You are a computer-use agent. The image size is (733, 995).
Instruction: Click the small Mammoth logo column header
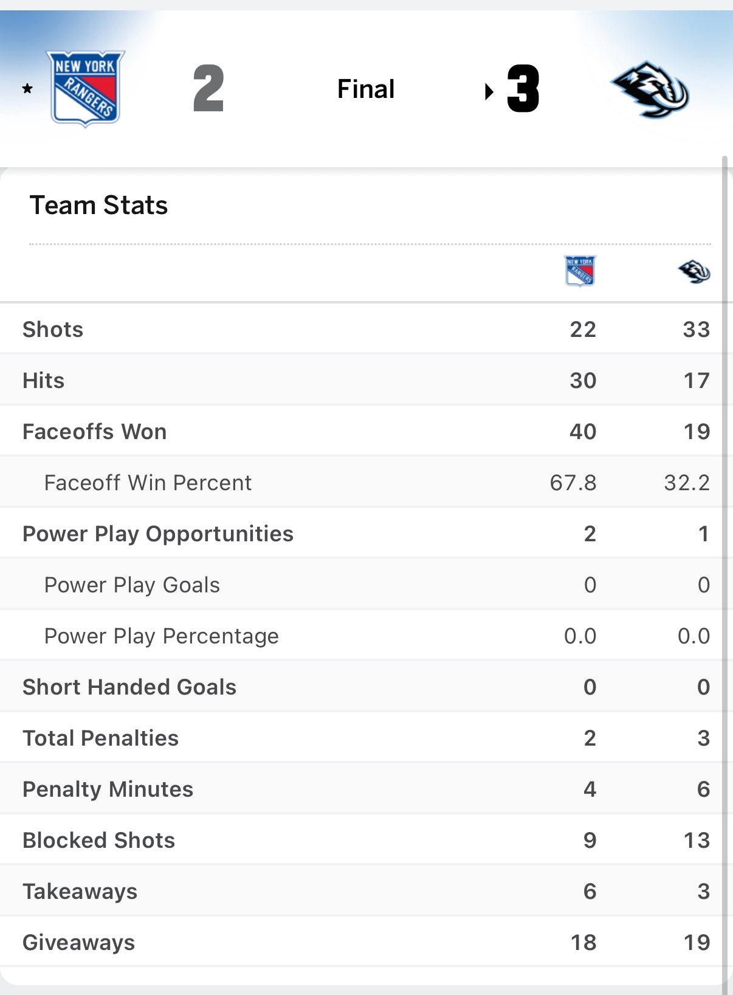click(x=694, y=271)
